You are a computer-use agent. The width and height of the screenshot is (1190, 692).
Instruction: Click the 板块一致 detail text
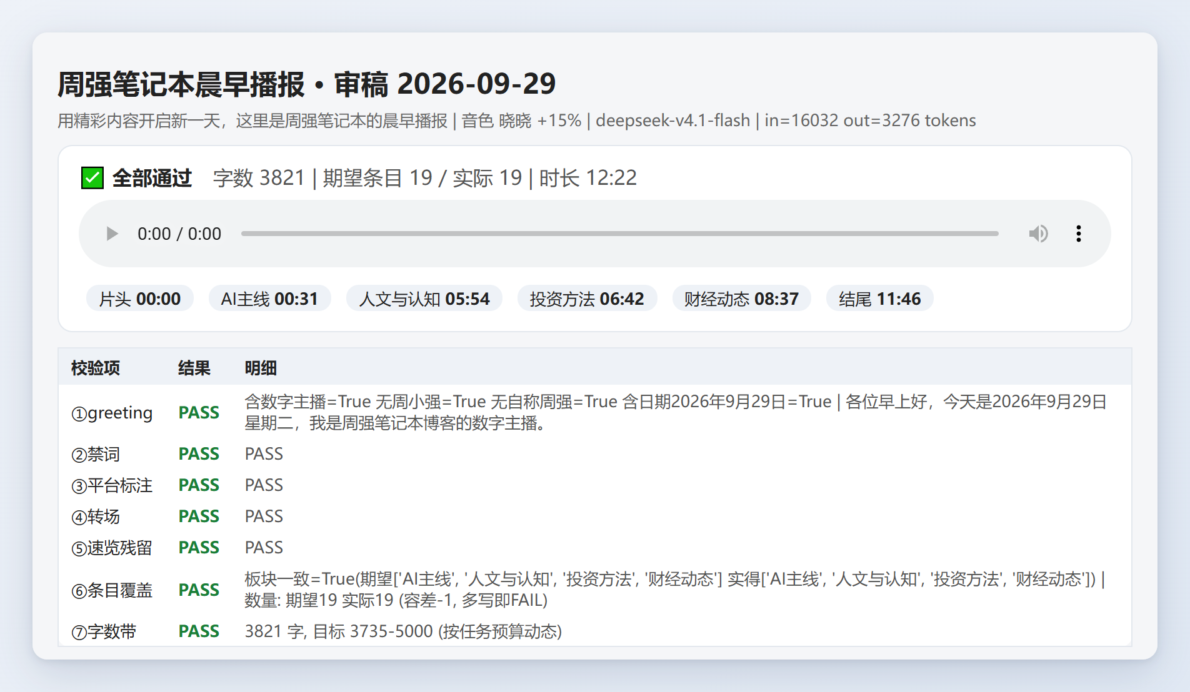click(675, 590)
